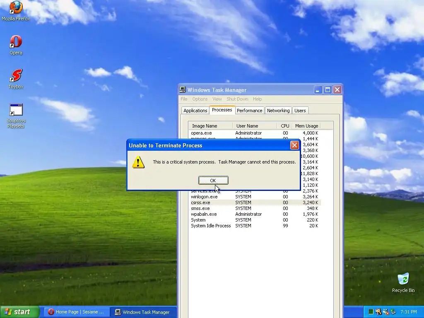Switch to the Applications tab
This screenshot has width=424, height=318.
pos(195,110)
